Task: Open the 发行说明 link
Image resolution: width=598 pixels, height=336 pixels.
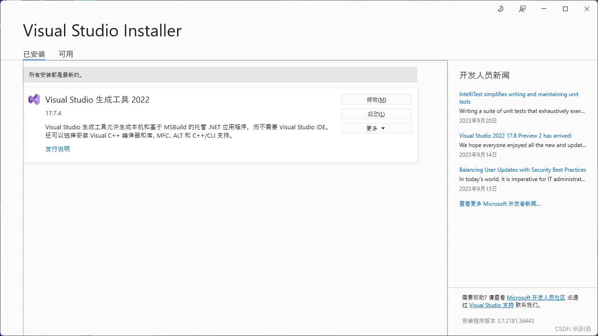Action: (57, 149)
